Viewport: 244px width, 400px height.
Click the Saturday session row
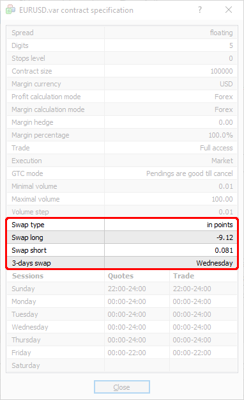click(x=122, y=365)
